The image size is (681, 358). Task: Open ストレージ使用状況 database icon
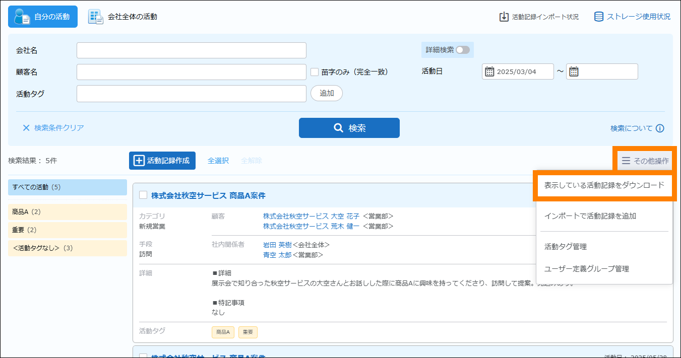click(599, 17)
